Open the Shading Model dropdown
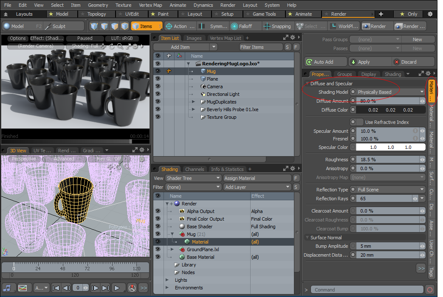This screenshot has height=297, width=443. tap(390, 92)
